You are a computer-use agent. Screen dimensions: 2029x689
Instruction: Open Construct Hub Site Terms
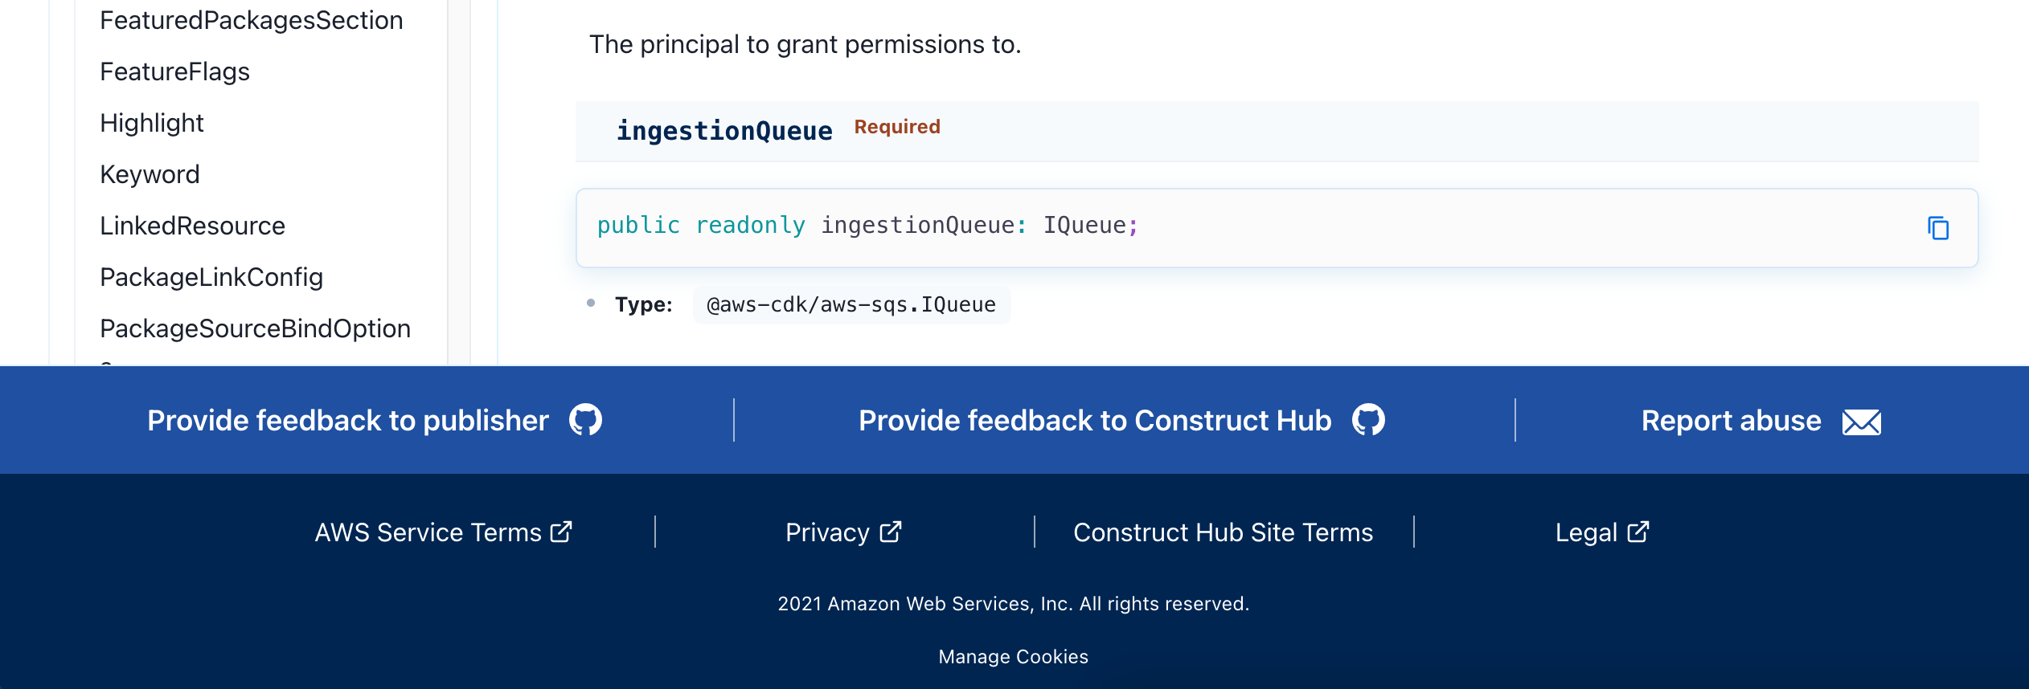click(x=1223, y=532)
